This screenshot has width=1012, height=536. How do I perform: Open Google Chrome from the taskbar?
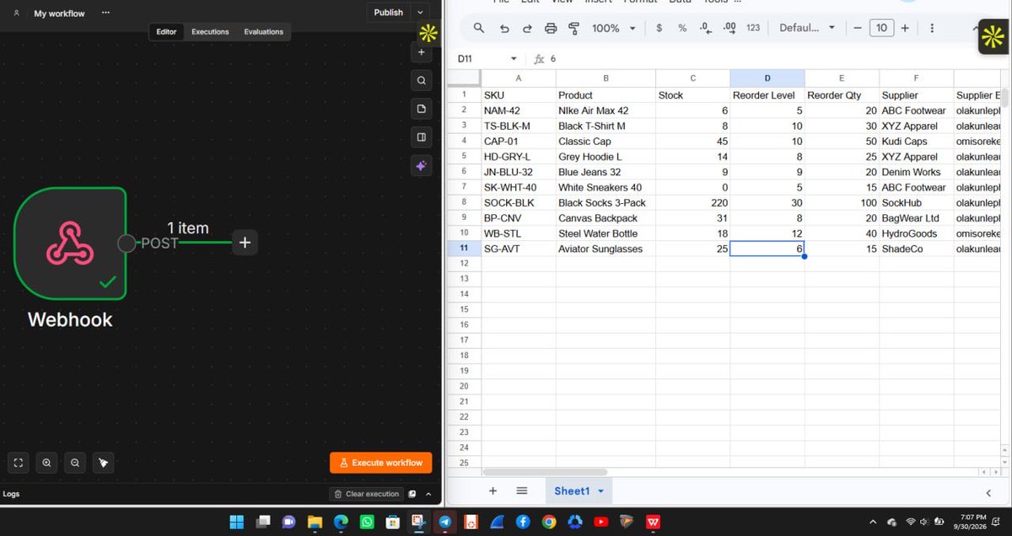(549, 522)
